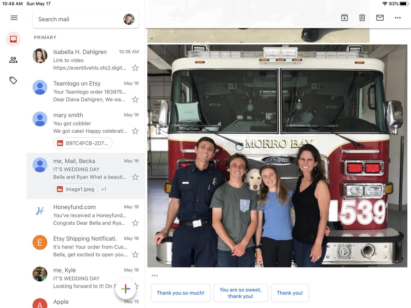Open the Promotions tag icon in sidebar
The width and height of the screenshot is (411, 308).
13,80
